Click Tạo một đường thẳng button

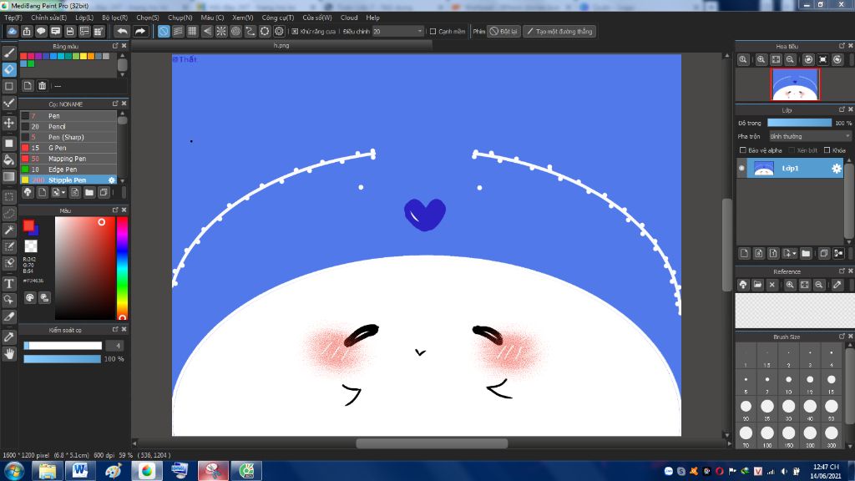click(x=559, y=31)
